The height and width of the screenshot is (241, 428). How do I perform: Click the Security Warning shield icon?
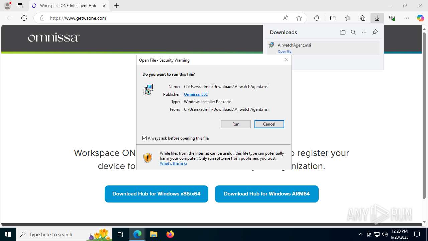[x=147, y=158]
